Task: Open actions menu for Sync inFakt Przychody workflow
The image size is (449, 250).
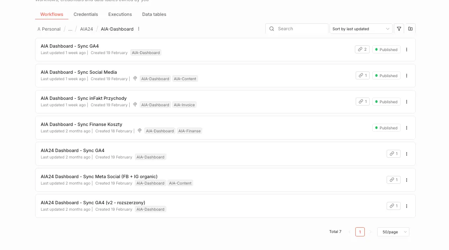Action: [407, 102]
